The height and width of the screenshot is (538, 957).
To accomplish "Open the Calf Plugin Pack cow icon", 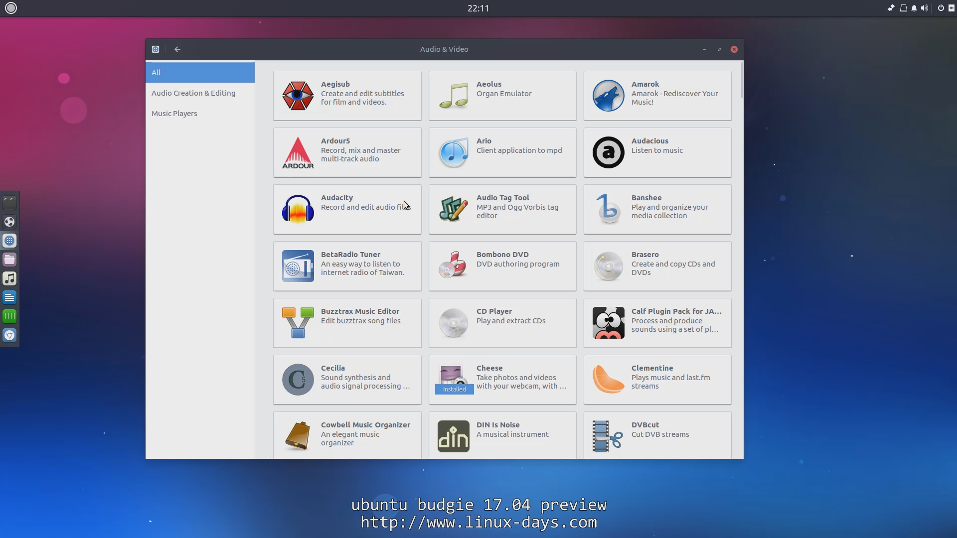I will [608, 323].
